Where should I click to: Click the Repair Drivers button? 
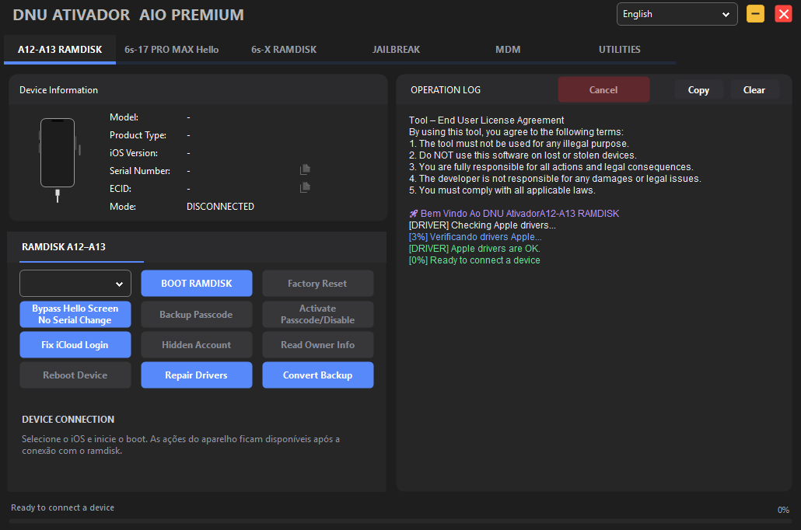point(197,375)
